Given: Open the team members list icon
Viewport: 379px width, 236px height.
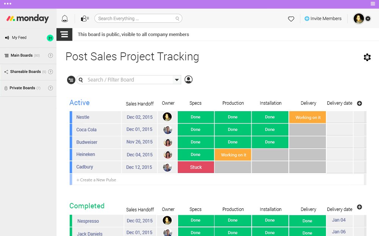Looking at the screenshot, I should click(x=85, y=19).
